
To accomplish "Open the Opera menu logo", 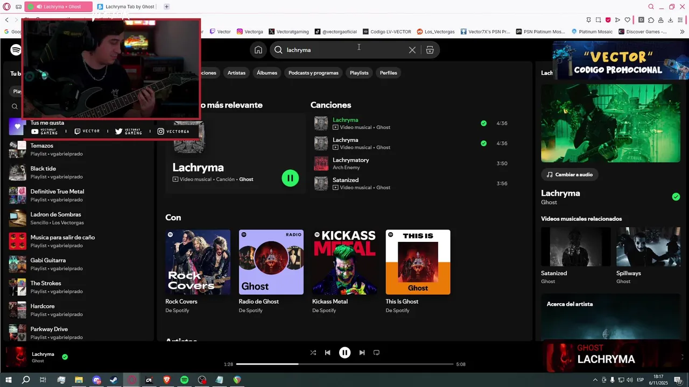I will click(7, 6).
